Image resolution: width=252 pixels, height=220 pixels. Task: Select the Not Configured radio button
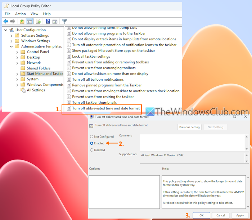click(92, 137)
